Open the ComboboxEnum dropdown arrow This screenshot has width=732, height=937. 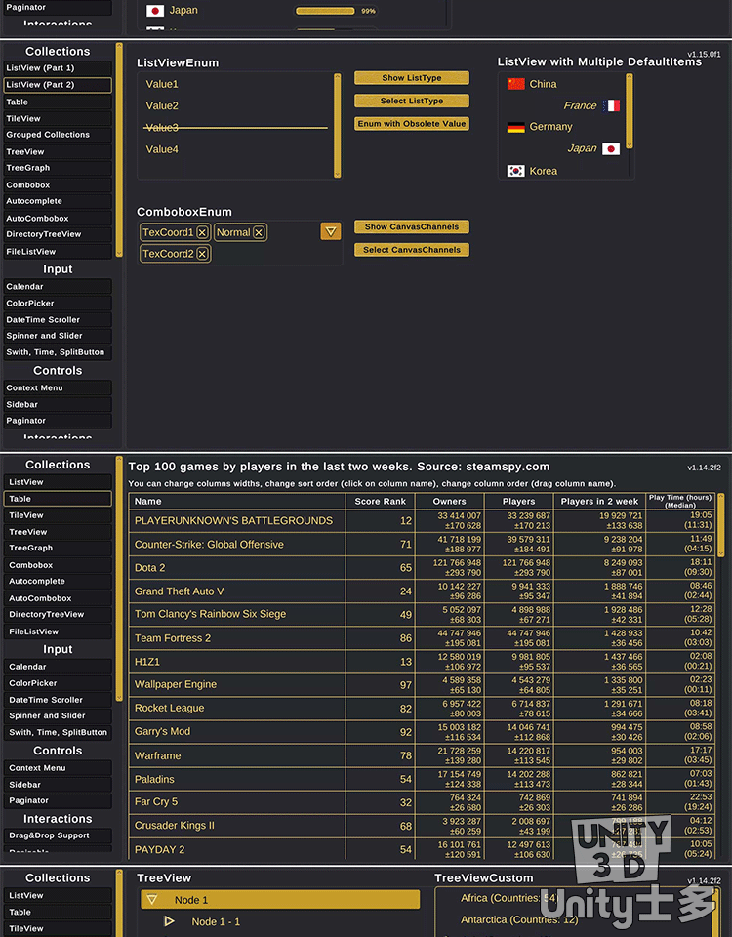pyautogui.click(x=331, y=231)
